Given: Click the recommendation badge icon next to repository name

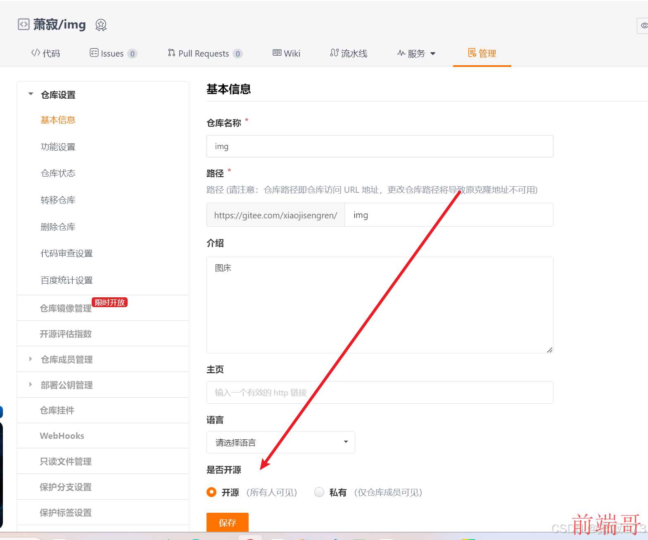Looking at the screenshot, I should (x=101, y=25).
